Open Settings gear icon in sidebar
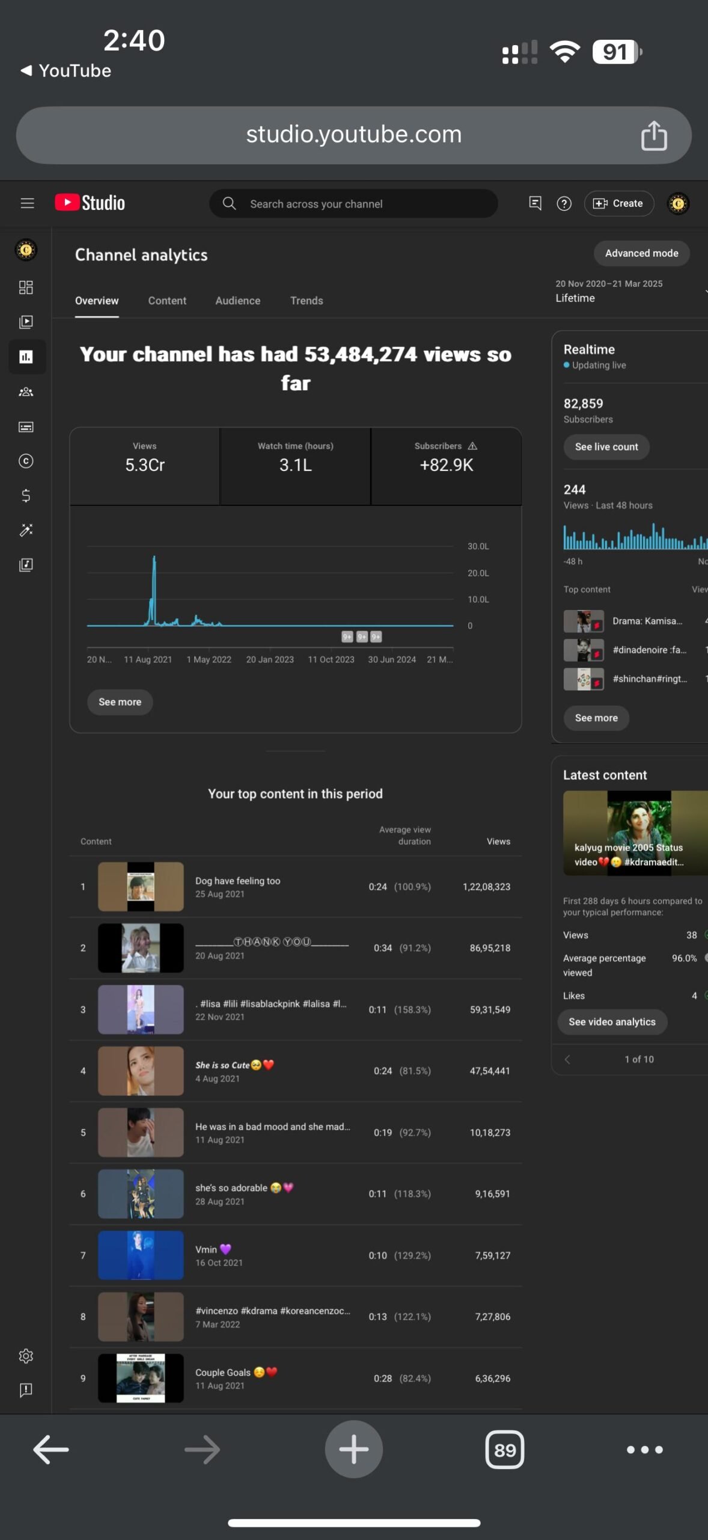 point(26,1357)
